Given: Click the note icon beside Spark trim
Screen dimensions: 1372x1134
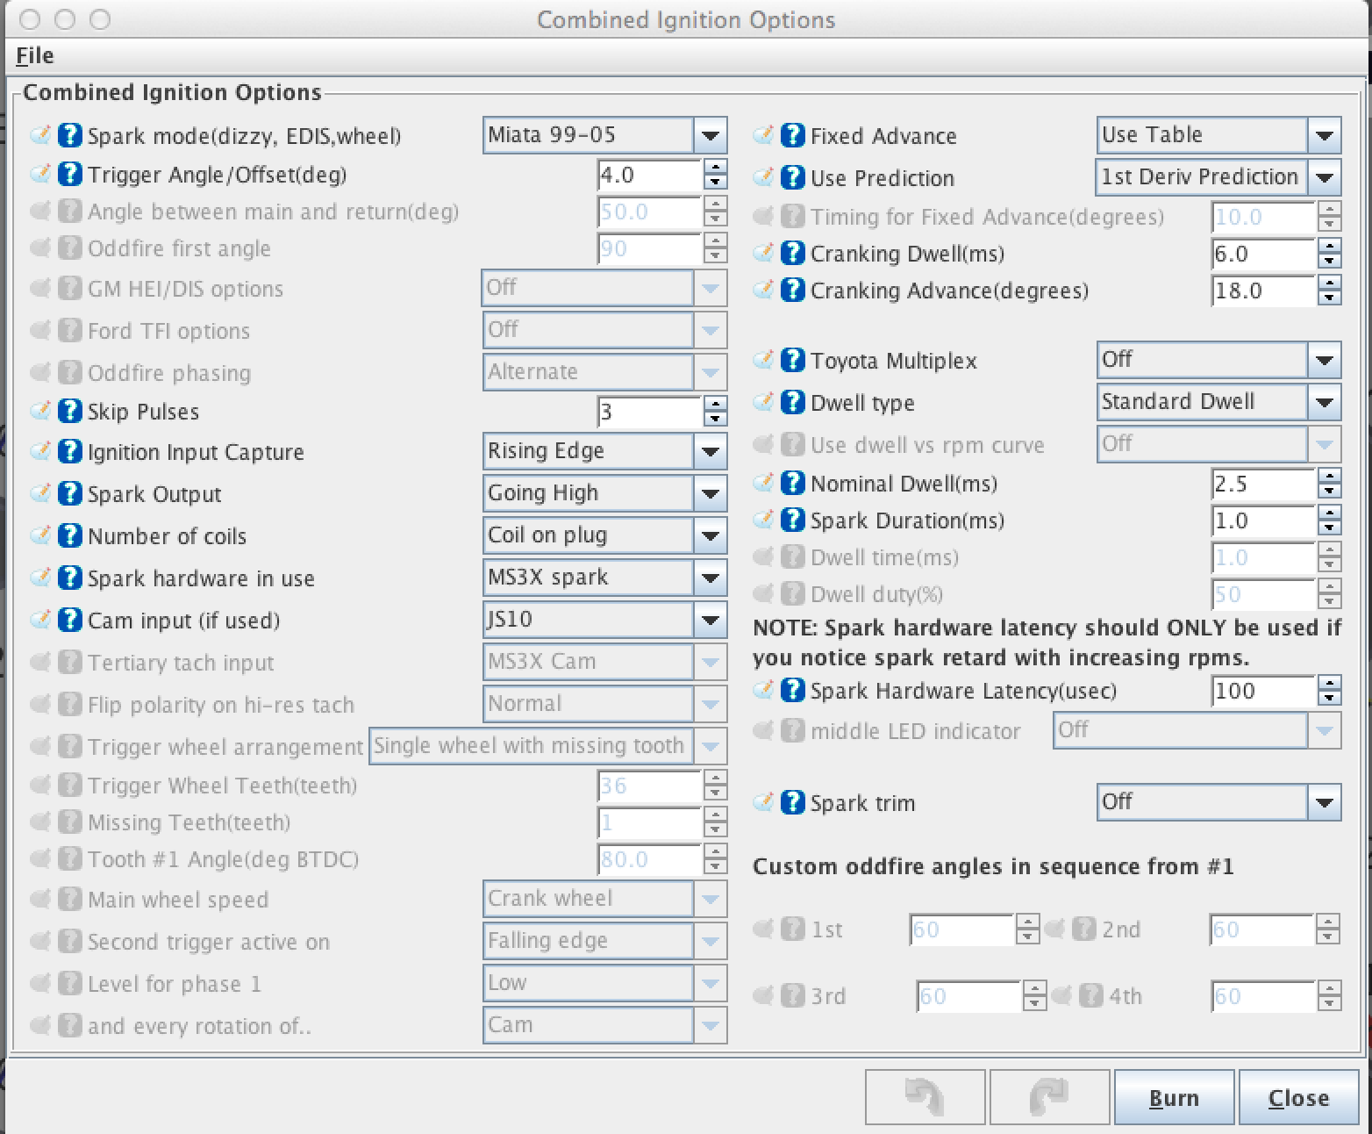Looking at the screenshot, I should (x=764, y=802).
